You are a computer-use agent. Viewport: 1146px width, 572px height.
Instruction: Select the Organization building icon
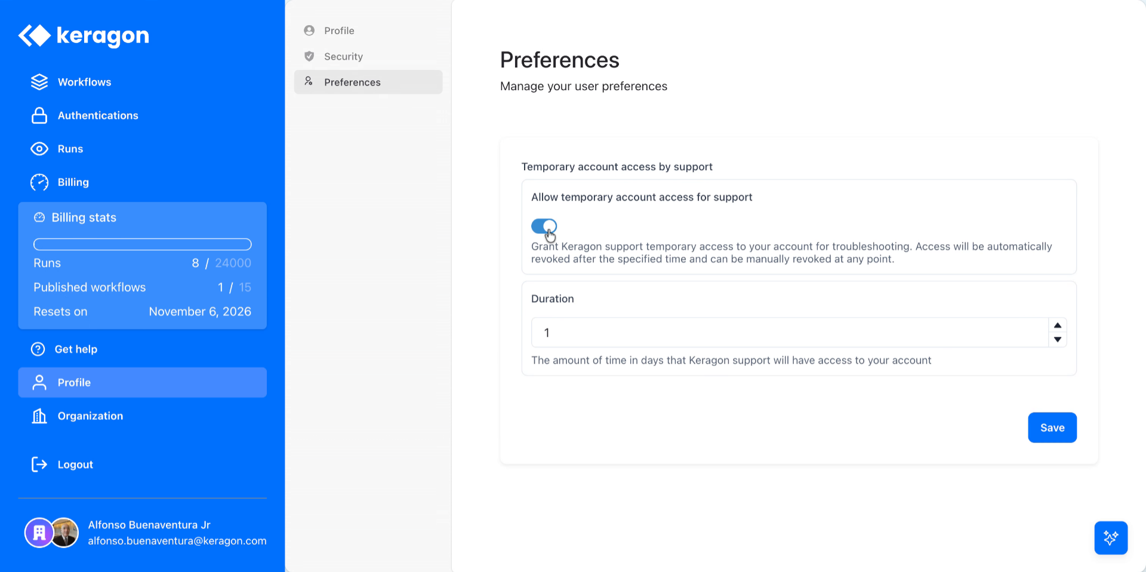[39, 416]
